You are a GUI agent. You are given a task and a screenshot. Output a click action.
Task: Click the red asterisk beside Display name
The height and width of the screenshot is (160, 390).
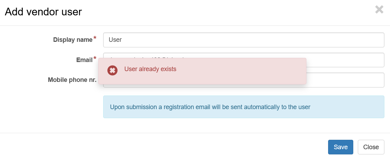tap(95, 38)
